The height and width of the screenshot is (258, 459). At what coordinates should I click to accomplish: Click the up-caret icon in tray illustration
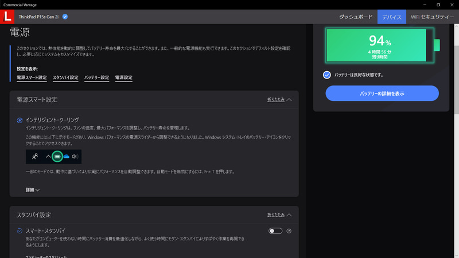pyautogui.click(x=48, y=157)
